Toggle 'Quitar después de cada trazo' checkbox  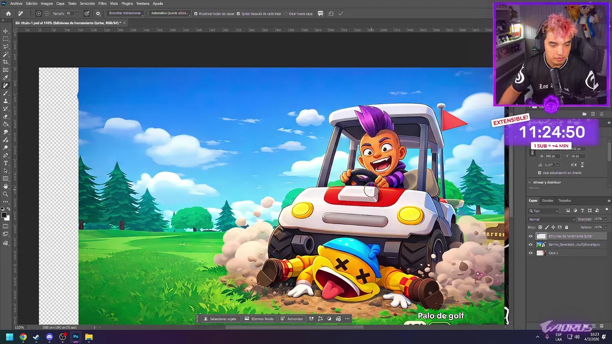(x=238, y=13)
